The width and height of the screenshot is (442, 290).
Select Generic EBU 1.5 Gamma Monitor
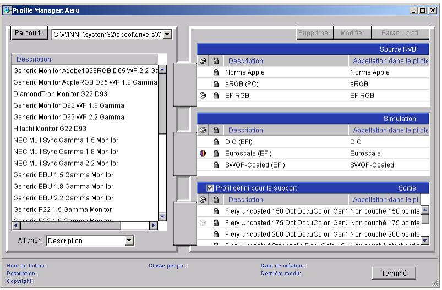pos(85,175)
